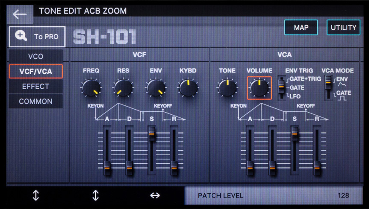Select the VCF FREQ knob
The height and width of the screenshot is (209, 369).
91,88
